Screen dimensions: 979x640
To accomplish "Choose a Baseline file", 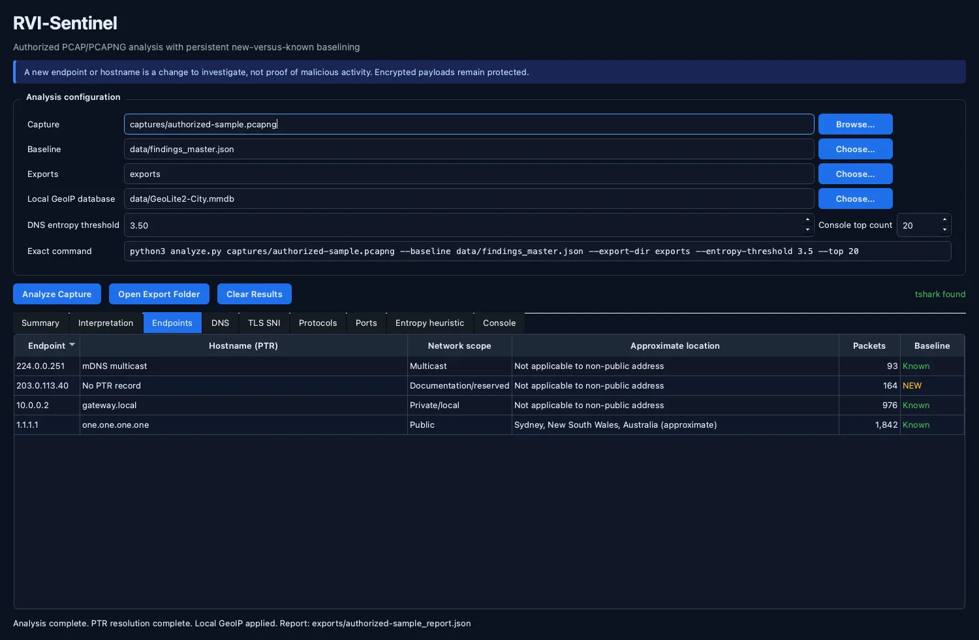I will [x=856, y=149].
